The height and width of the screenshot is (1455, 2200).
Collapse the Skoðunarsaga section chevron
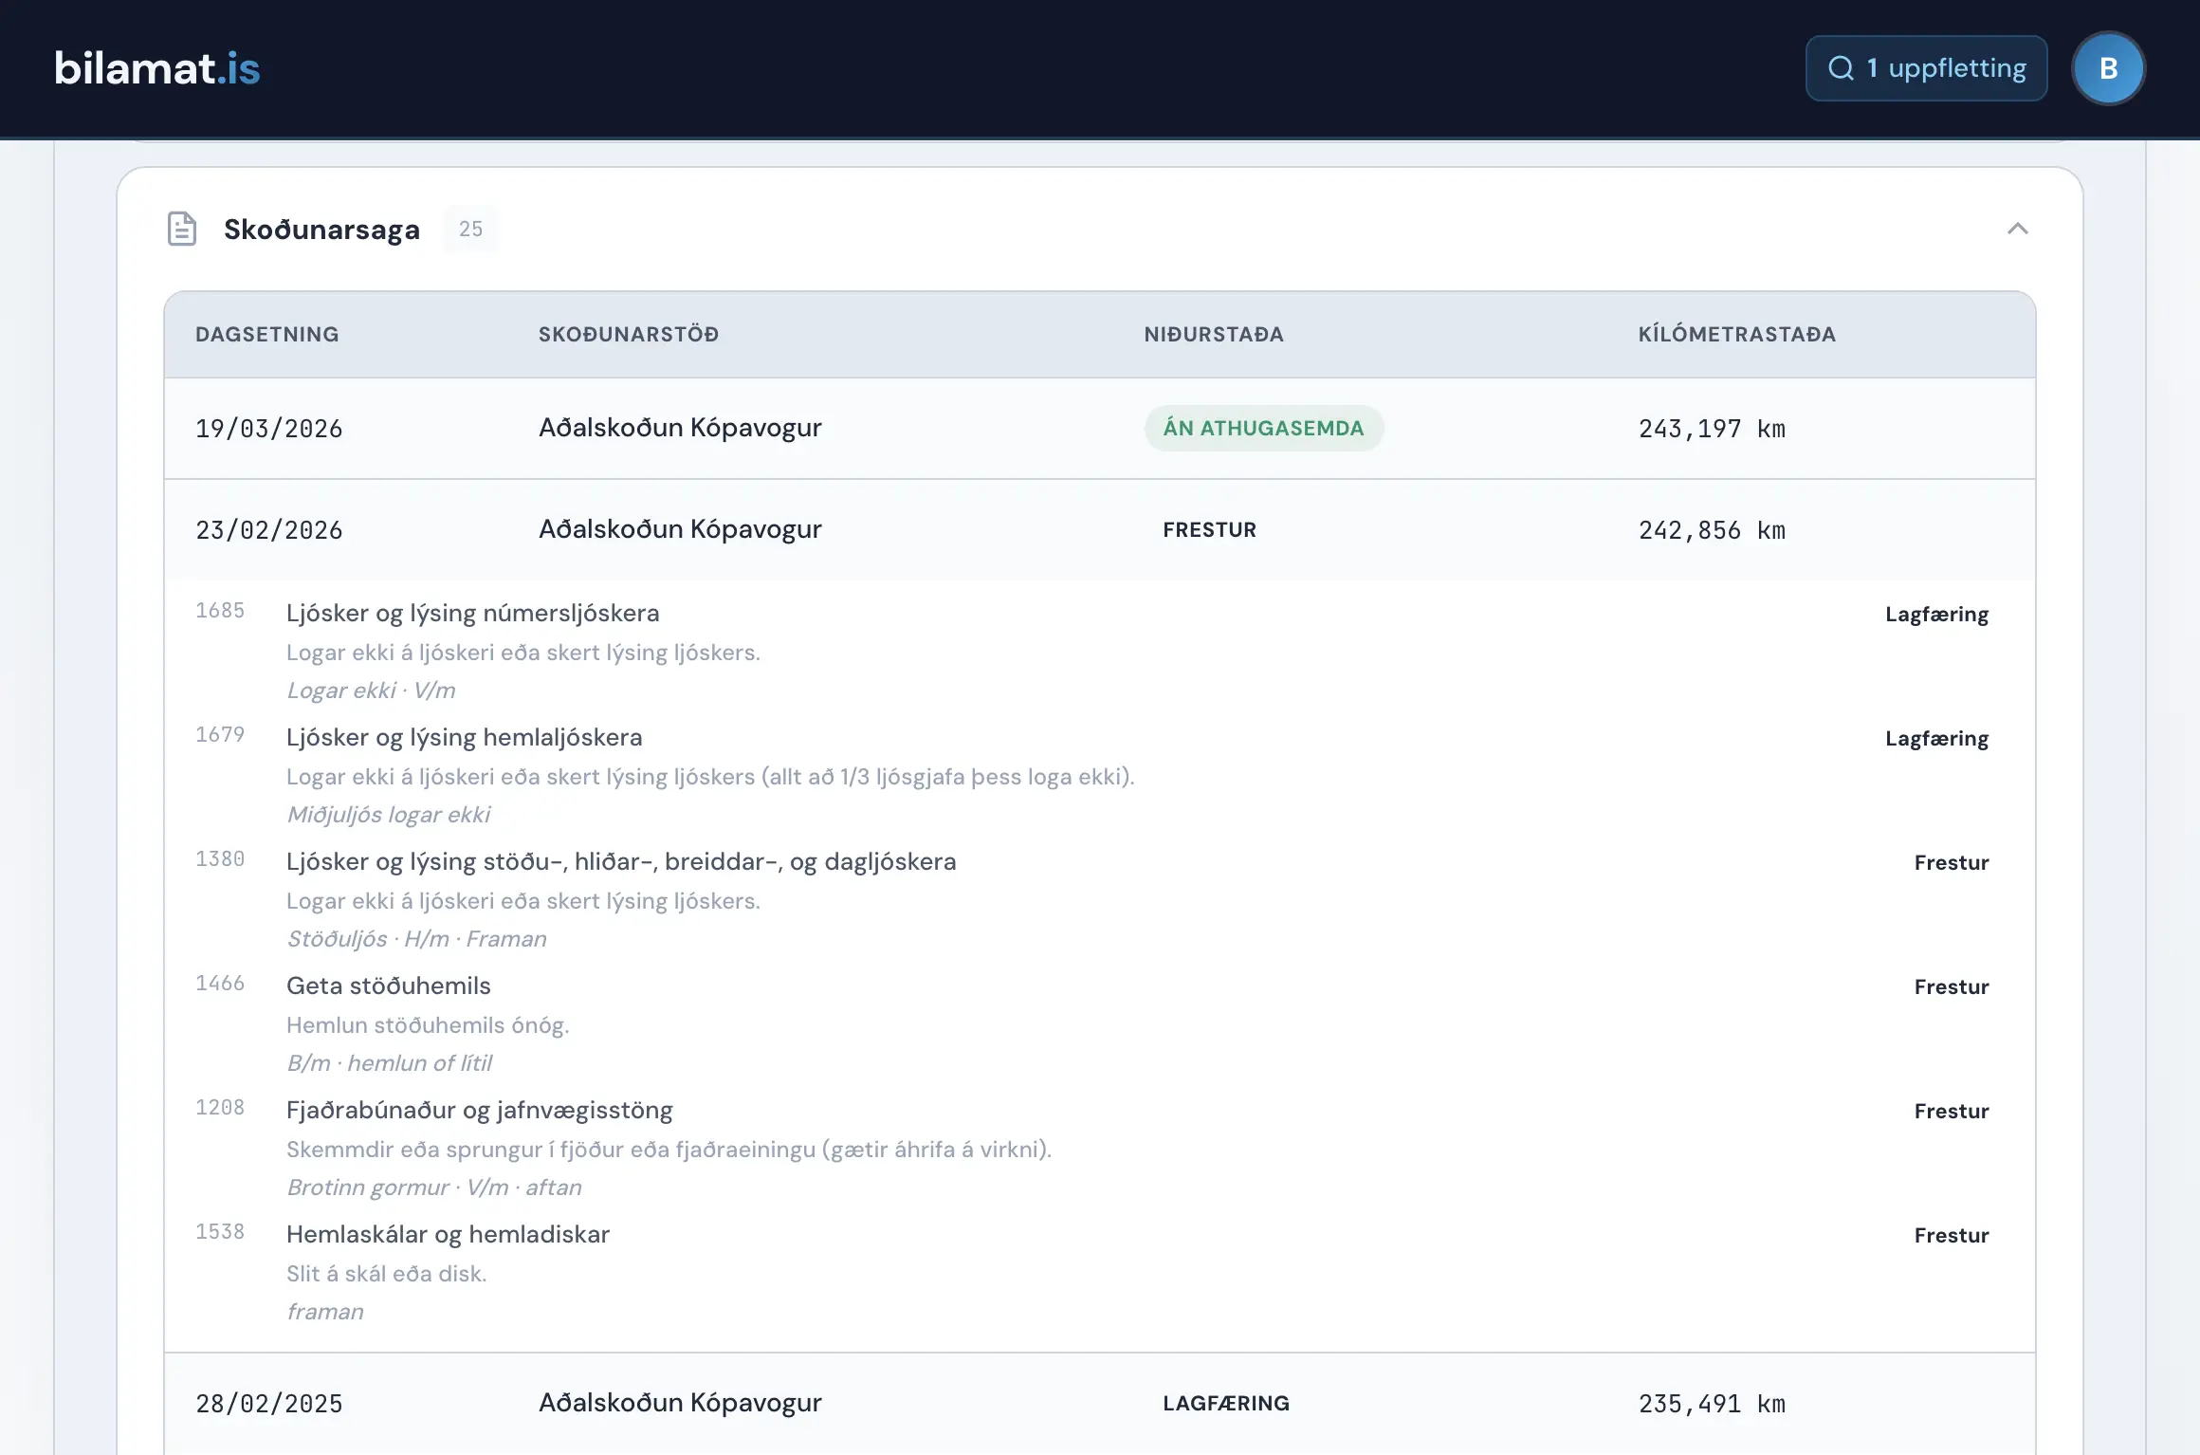2018,229
